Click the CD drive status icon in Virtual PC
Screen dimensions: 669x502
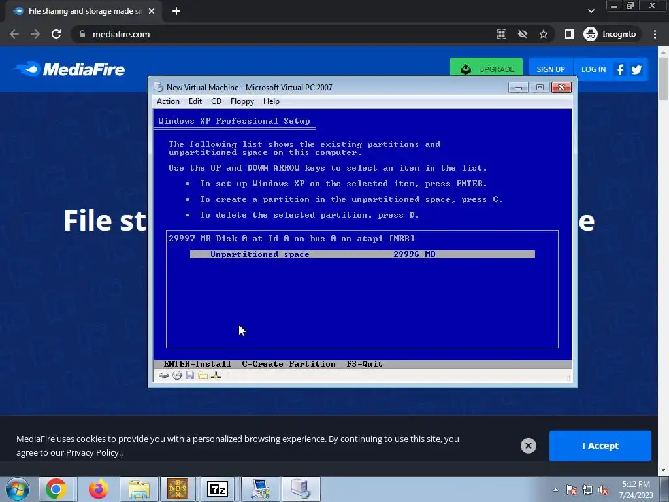[177, 376]
